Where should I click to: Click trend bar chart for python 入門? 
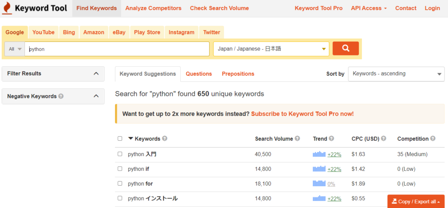point(319,154)
